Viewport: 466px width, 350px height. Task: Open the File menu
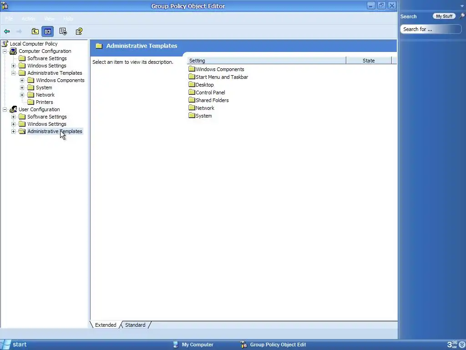[x=9, y=18]
